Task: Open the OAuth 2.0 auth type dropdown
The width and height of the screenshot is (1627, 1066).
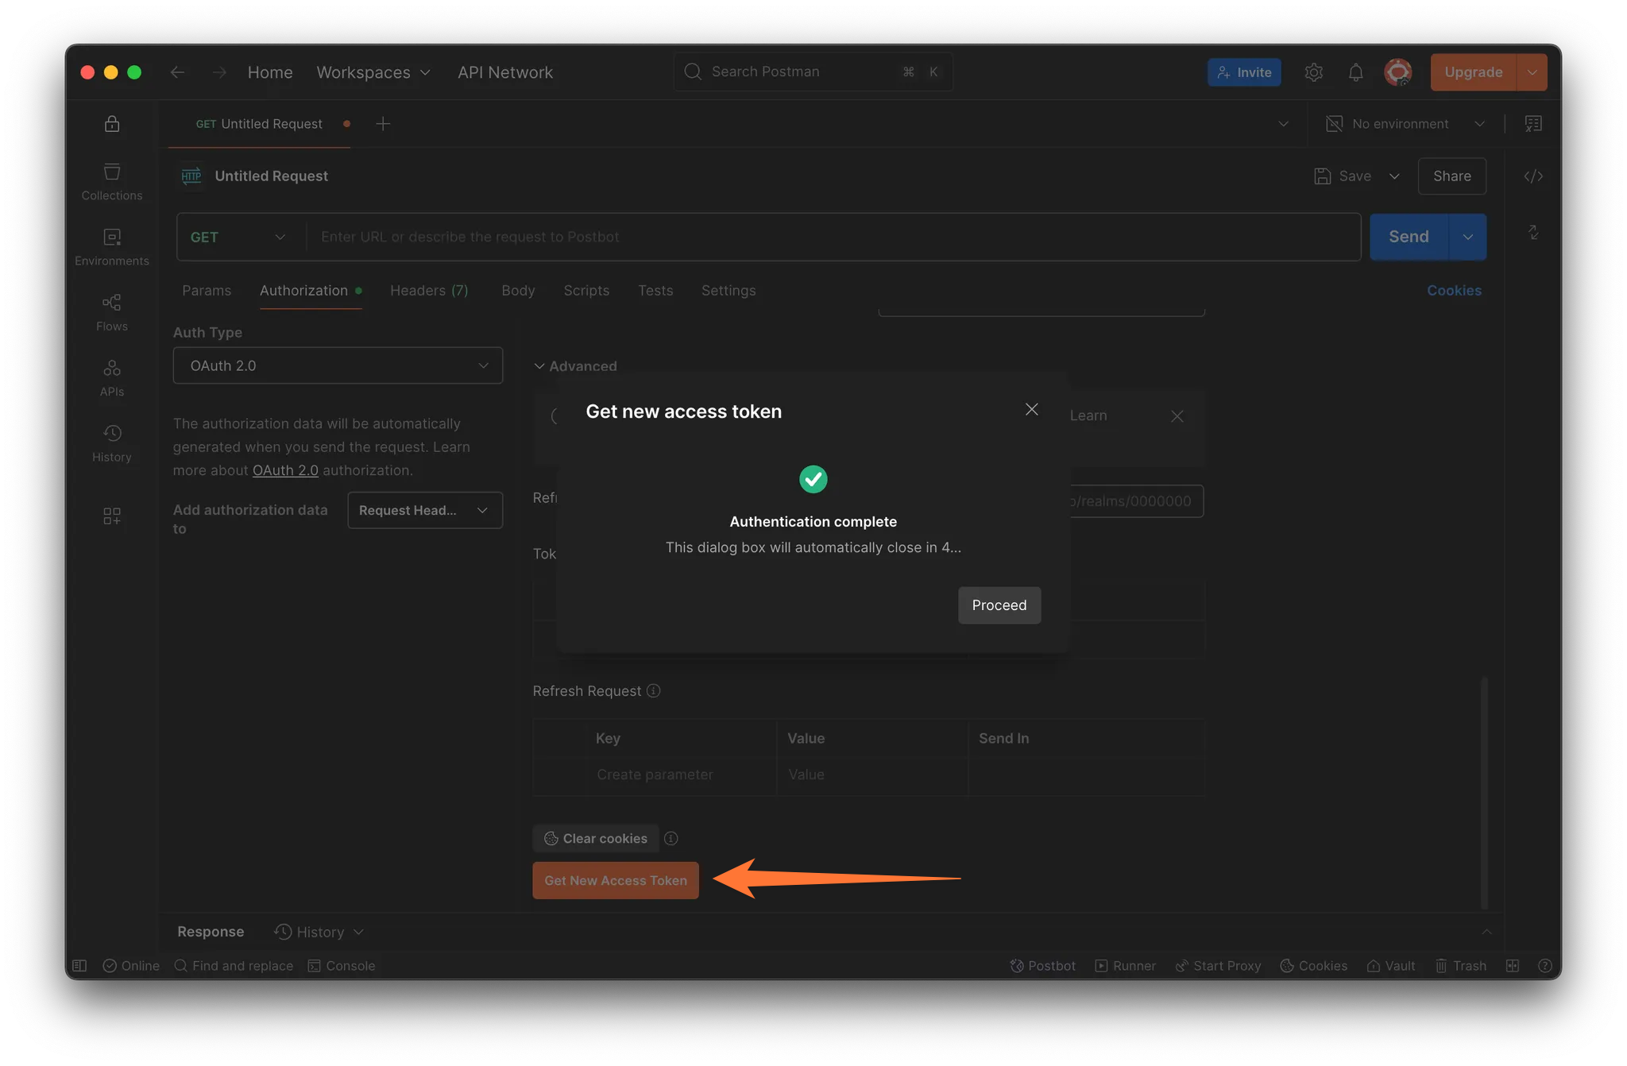Action: [338, 365]
